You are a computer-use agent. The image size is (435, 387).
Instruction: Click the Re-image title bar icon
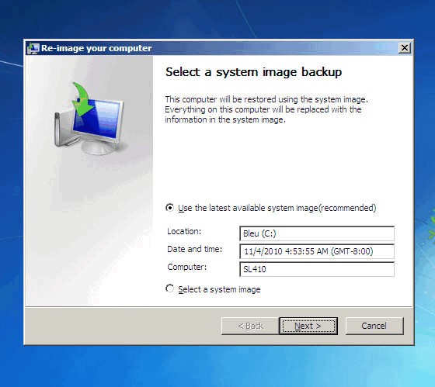pyautogui.click(x=33, y=48)
